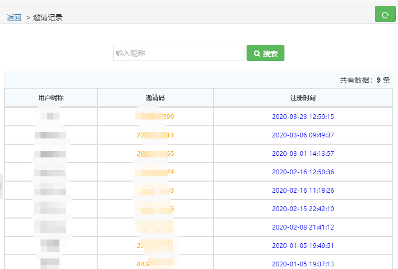The image size is (398, 269).
Task: Select the 2020-03-01 14:13:57 registration time
Action: [x=303, y=154]
